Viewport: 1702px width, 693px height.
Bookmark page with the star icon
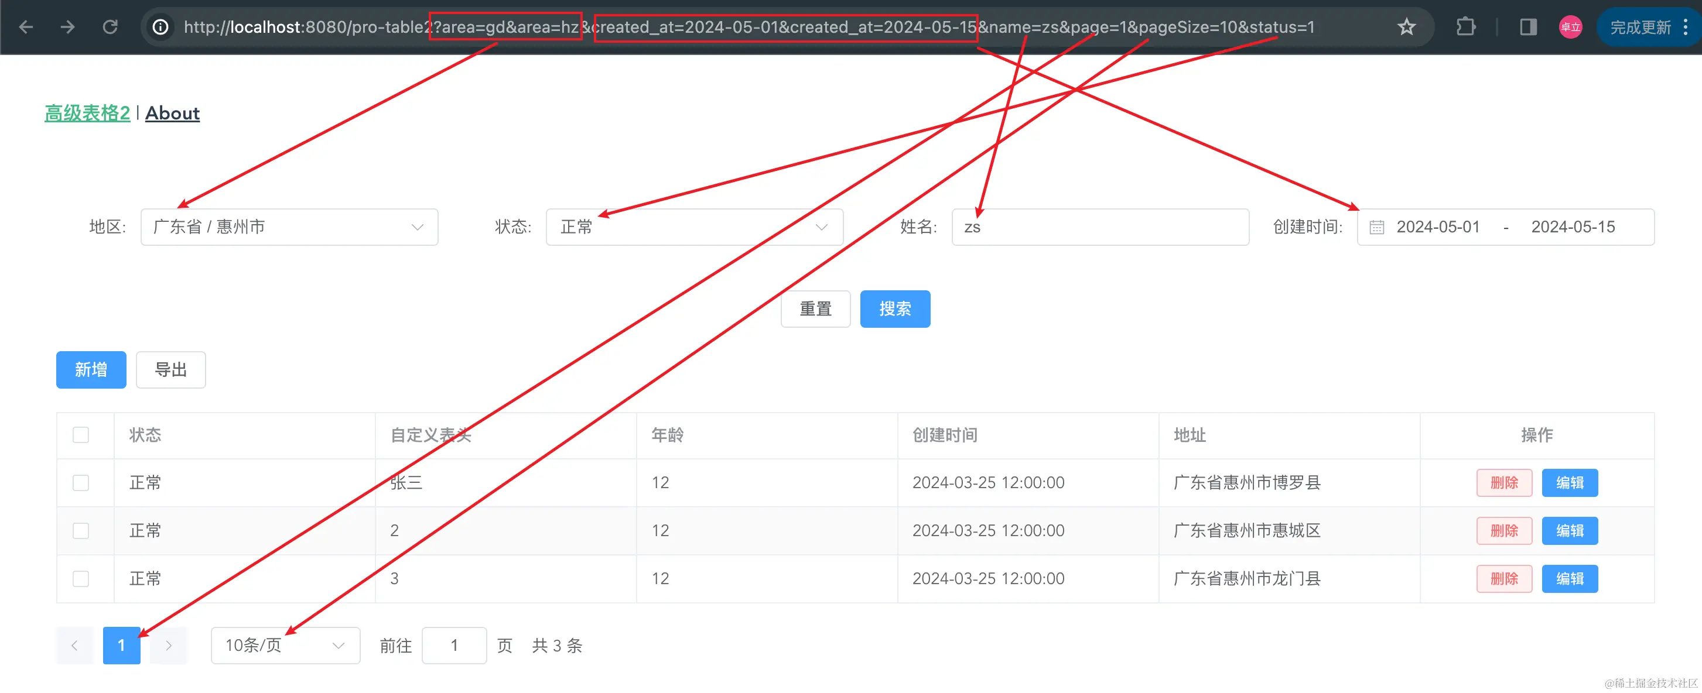pyautogui.click(x=1407, y=27)
